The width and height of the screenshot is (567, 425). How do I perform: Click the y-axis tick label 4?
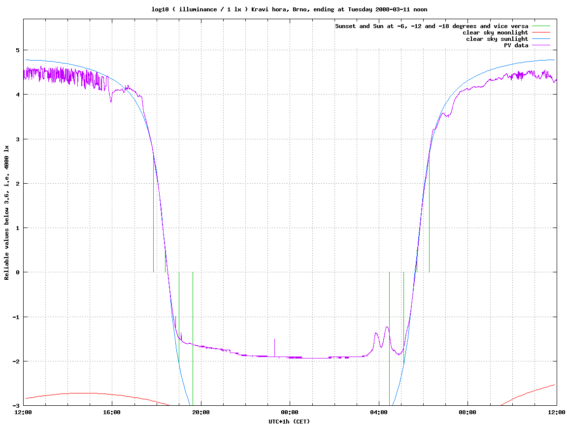[17, 95]
